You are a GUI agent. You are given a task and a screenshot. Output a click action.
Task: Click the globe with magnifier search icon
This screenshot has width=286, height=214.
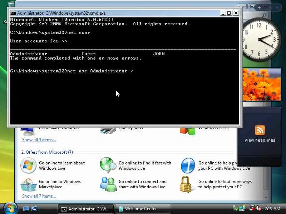(108, 165)
